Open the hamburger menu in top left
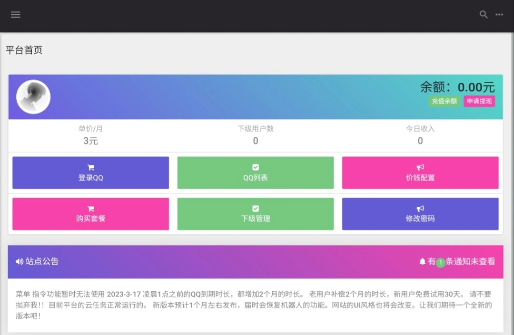 pos(16,15)
